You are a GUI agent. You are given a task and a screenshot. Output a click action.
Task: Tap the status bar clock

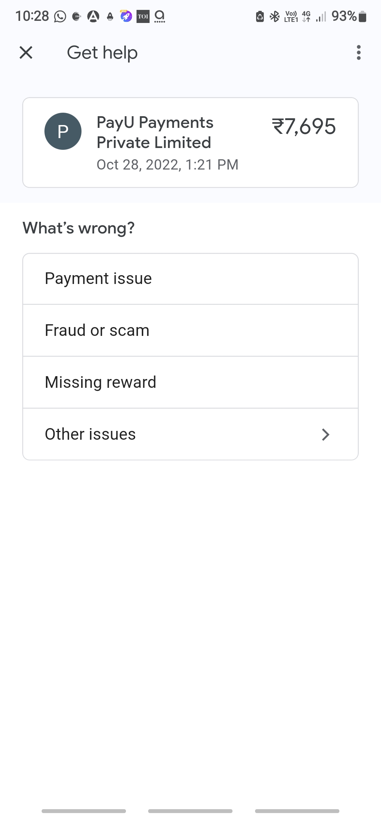[x=32, y=16]
